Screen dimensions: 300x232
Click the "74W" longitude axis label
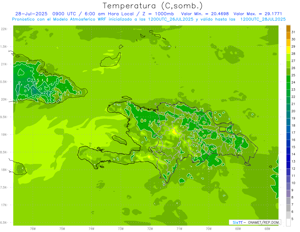pyautogui.click(x=91, y=229)
